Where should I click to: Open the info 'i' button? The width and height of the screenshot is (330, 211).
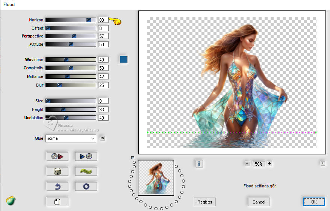coord(199,163)
